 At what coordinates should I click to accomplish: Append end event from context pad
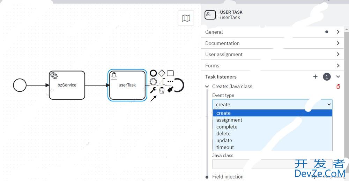tap(153, 73)
